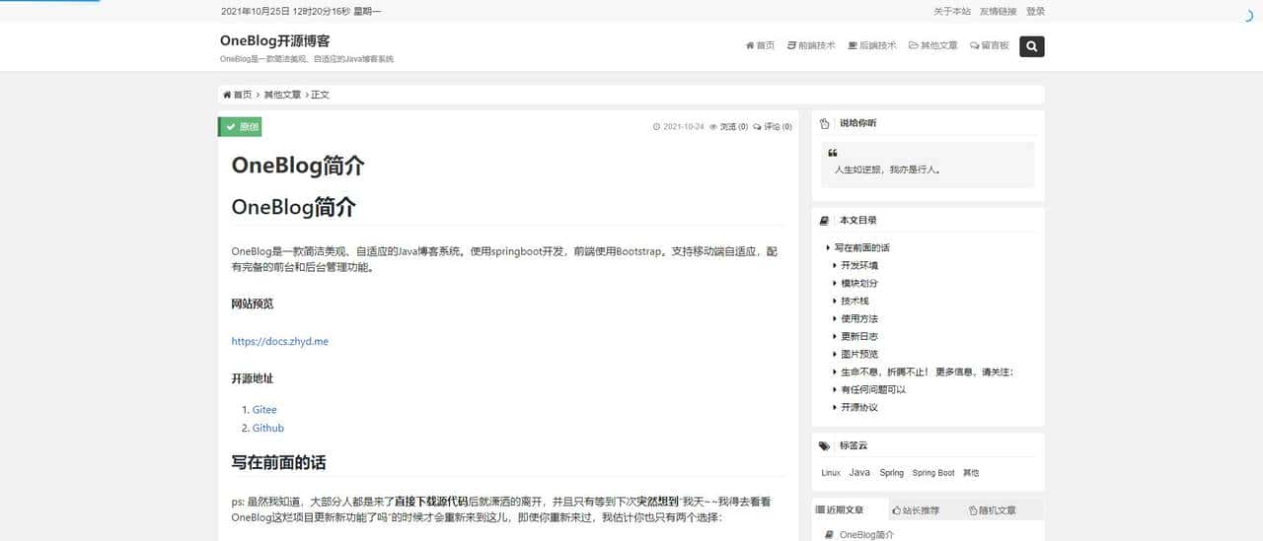Go to 首页 via breadcrumb home icon

click(x=238, y=95)
